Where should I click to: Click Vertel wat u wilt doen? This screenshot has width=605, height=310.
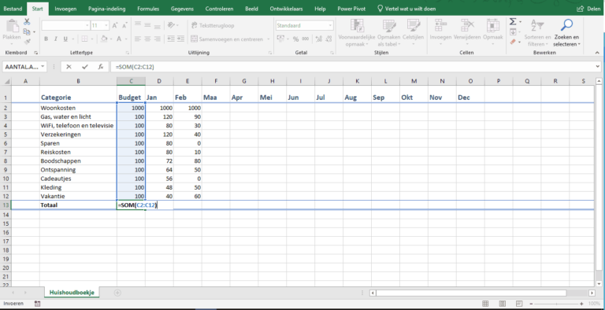point(406,9)
